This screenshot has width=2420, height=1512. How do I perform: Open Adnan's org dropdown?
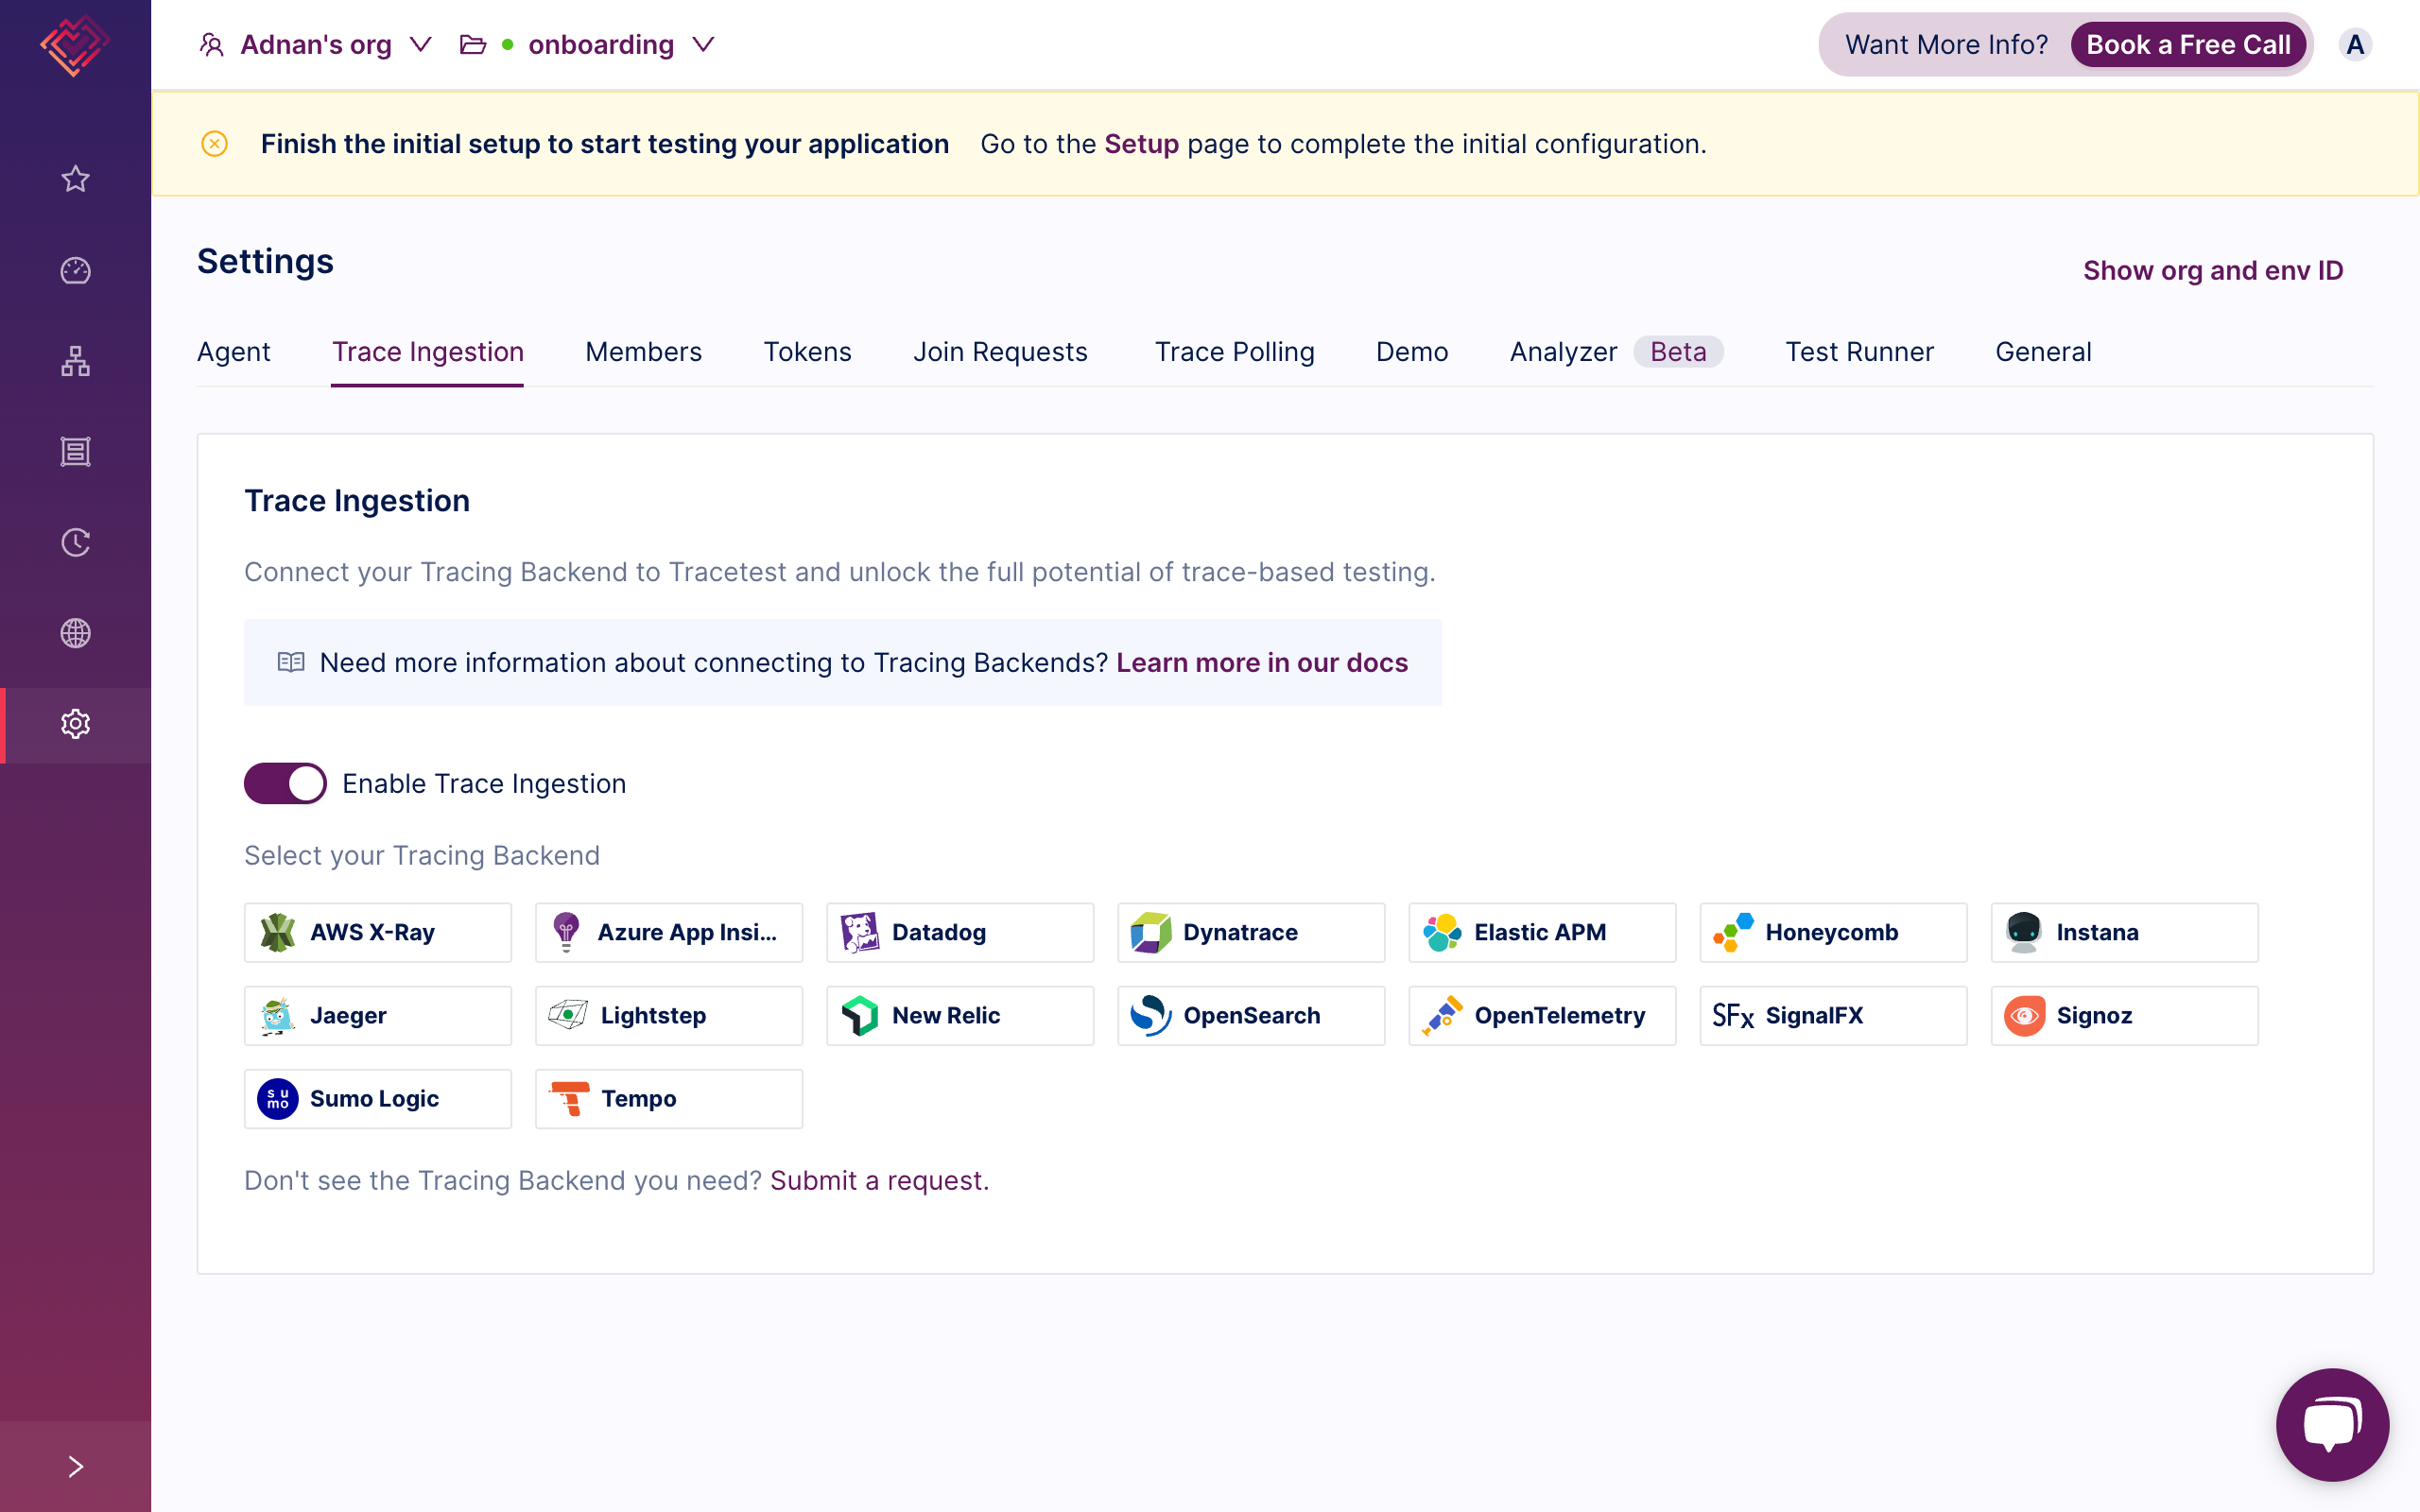tap(316, 45)
